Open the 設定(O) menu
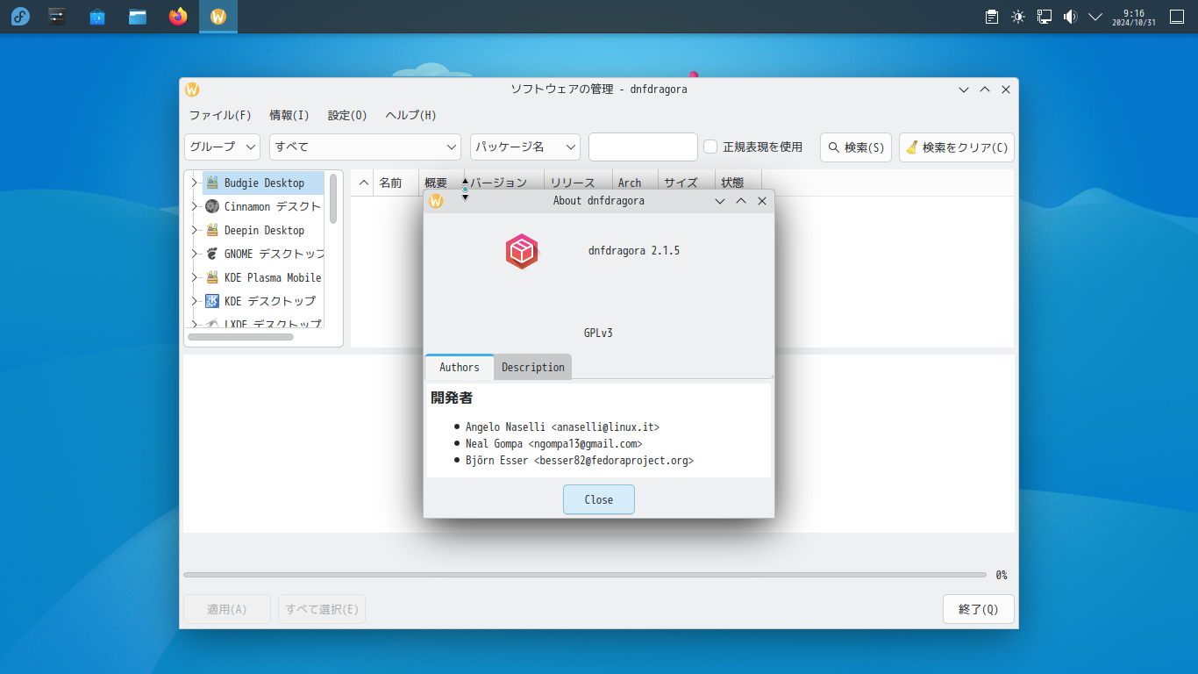The width and height of the screenshot is (1198, 674). pos(347,115)
